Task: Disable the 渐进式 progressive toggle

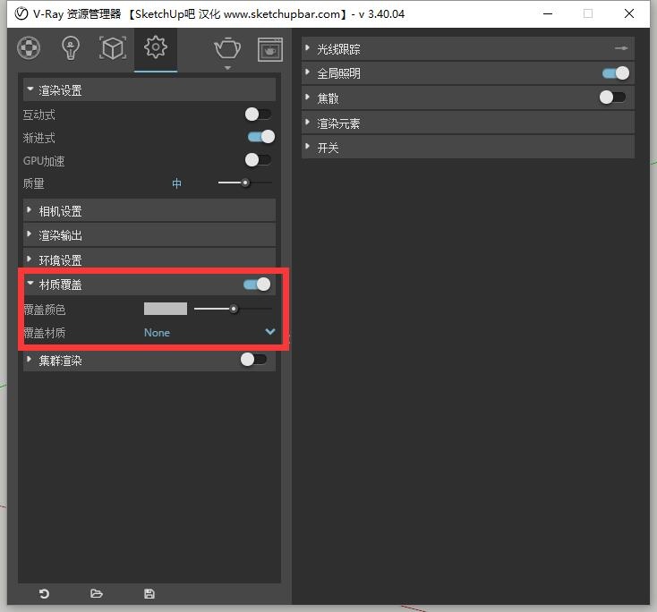Action: tap(260, 137)
